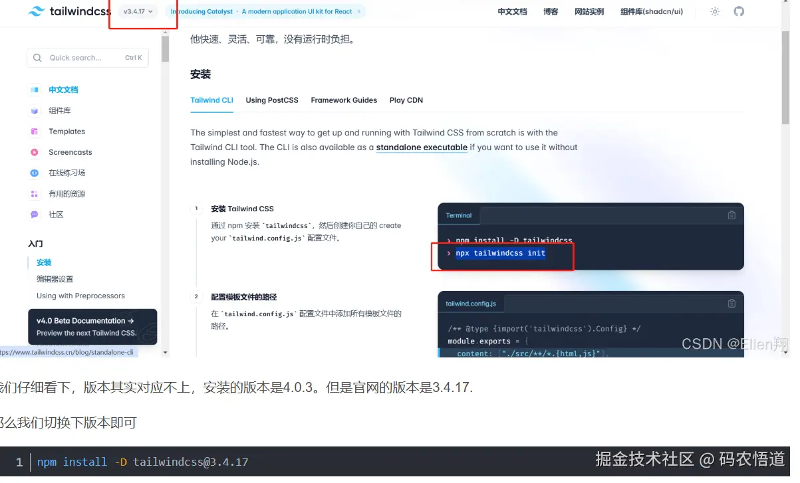Copy the tailwind.config.js code block
Viewport: 800px width, 483px height.
click(x=732, y=304)
